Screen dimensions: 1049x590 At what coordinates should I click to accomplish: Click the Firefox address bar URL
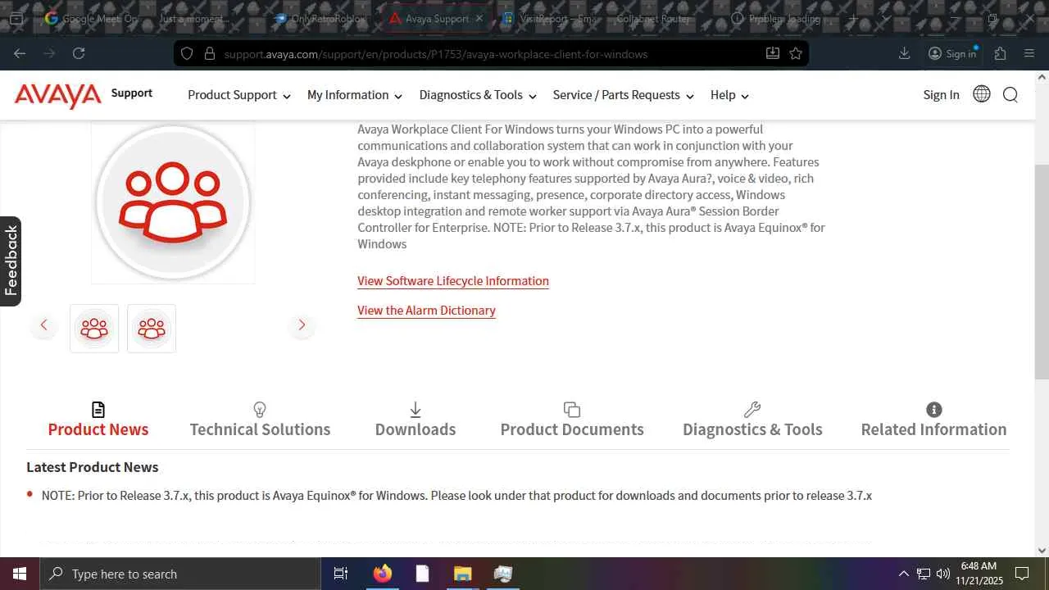[436, 54]
